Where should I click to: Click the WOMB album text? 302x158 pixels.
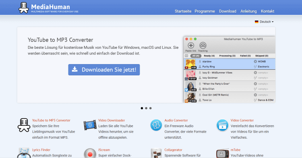(x=262, y=61)
